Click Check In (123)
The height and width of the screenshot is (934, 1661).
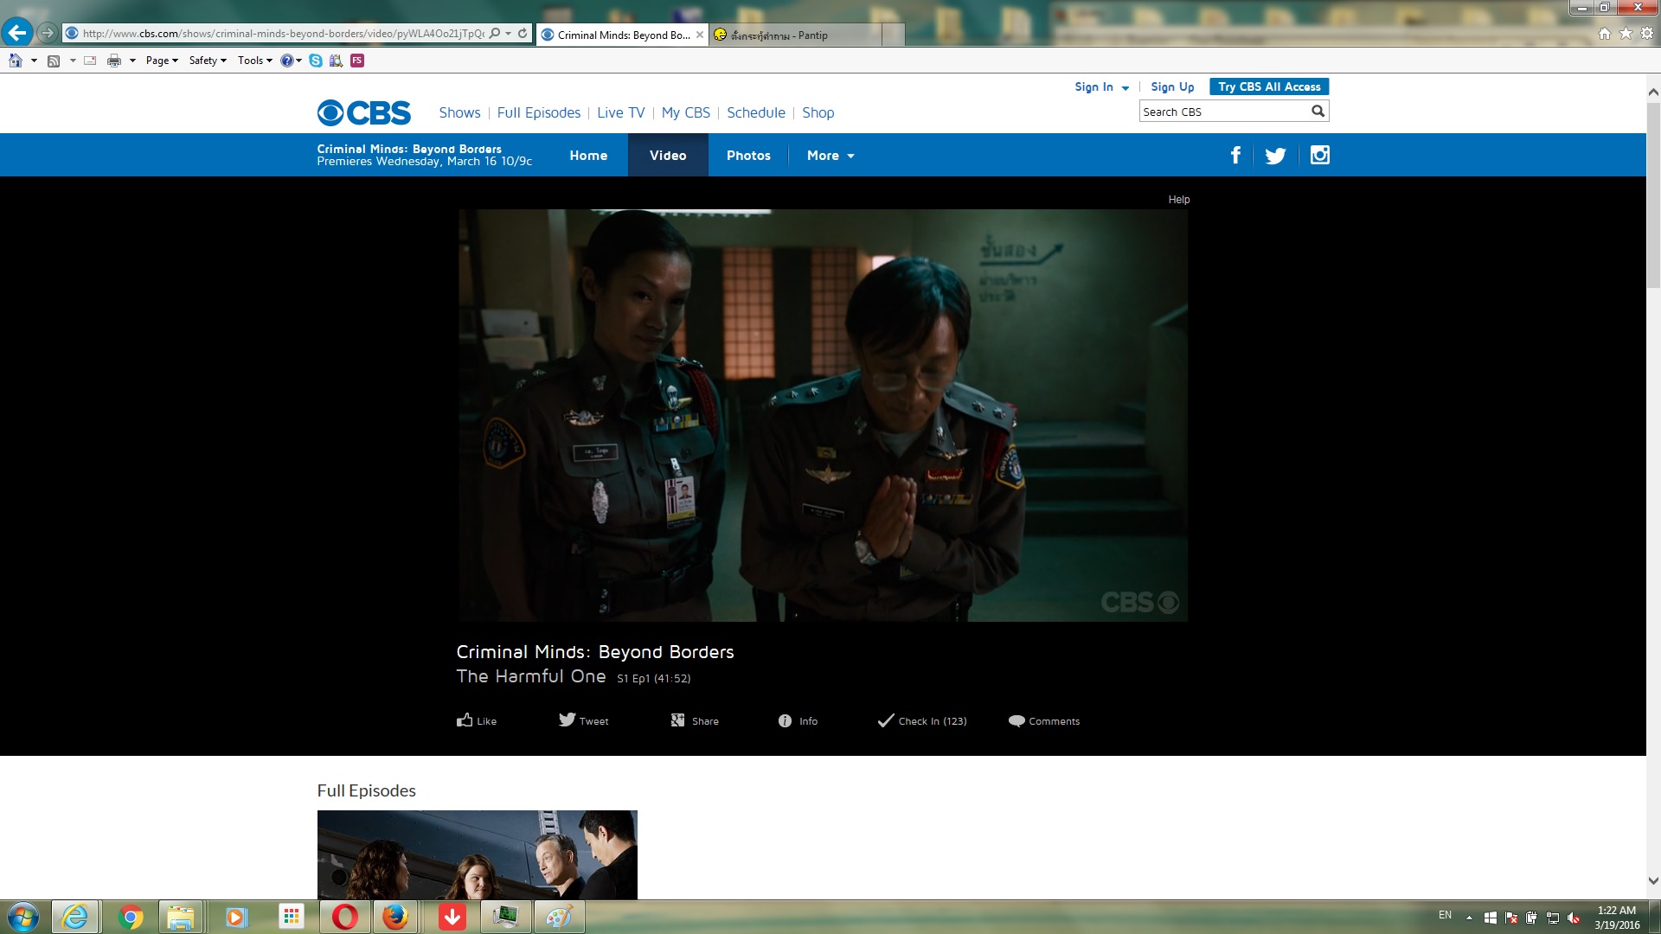pyautogui.click(x=922, y=721)
